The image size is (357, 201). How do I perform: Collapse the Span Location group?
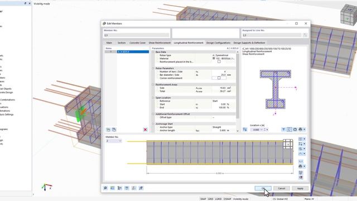coord(153,98)
